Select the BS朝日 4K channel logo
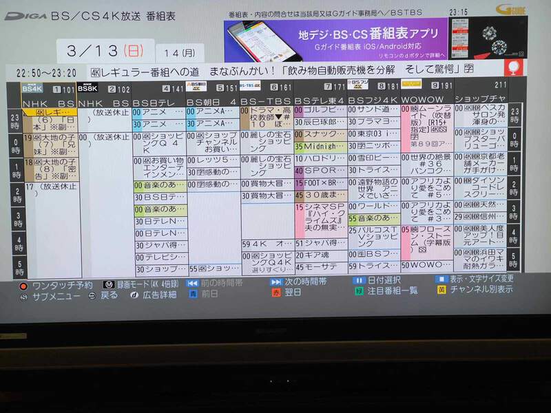The image size is (551, 413). [x=196, y=86]
